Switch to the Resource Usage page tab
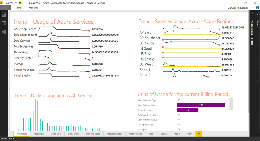 (93, 134)
